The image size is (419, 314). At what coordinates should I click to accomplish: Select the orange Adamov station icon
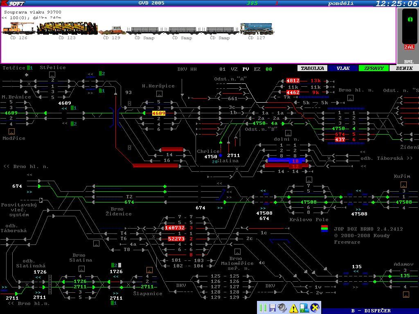(406, 294)
